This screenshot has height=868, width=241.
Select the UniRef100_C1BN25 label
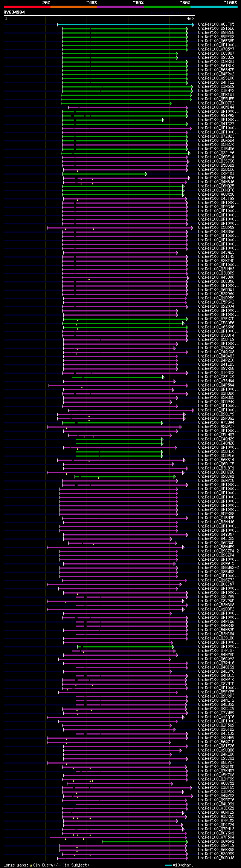click(216, 518)
